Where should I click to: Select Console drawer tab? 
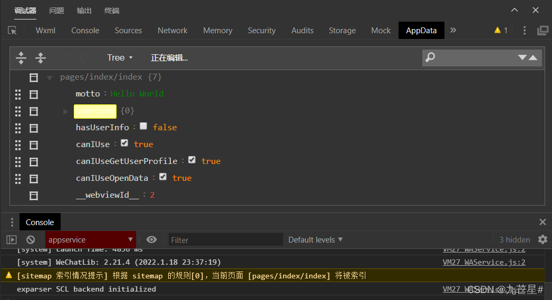point(40,222)
